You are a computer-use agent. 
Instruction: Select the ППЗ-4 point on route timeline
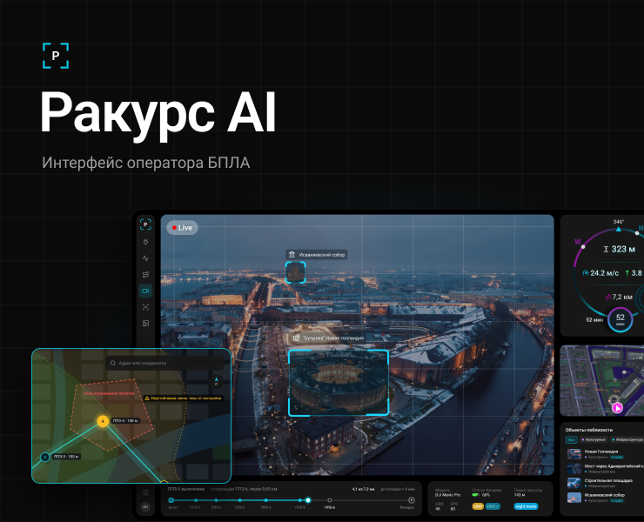click(x=266, y=500)
